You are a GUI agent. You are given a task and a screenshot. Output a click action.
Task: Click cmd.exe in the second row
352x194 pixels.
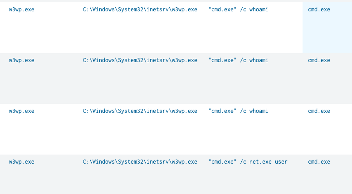click(x=319, y=60)
